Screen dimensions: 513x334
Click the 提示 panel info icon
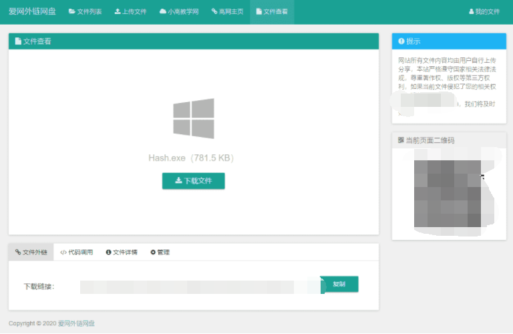401,41
